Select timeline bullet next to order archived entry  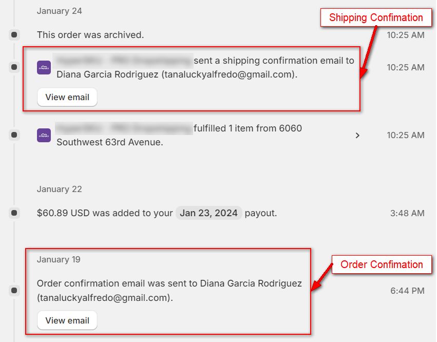(14, 35)
